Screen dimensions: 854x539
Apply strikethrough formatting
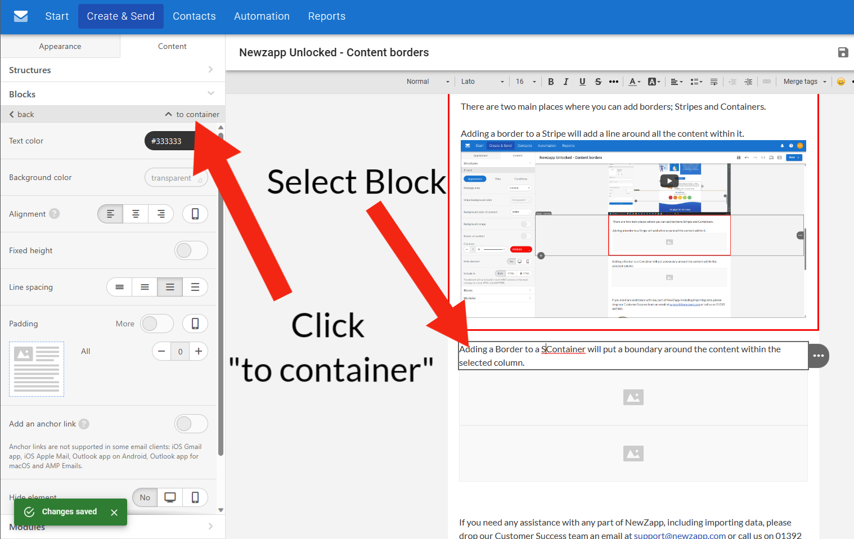(598, 82)
